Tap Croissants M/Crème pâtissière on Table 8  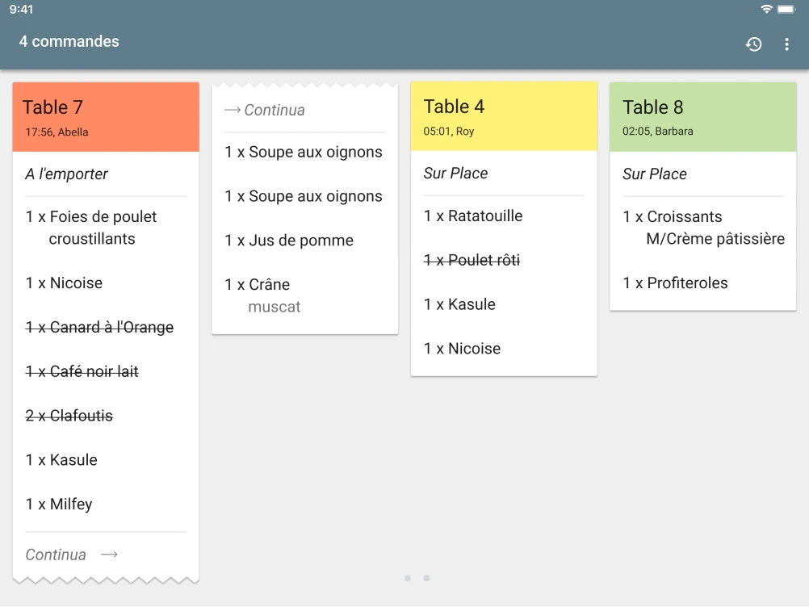[703, 228]
